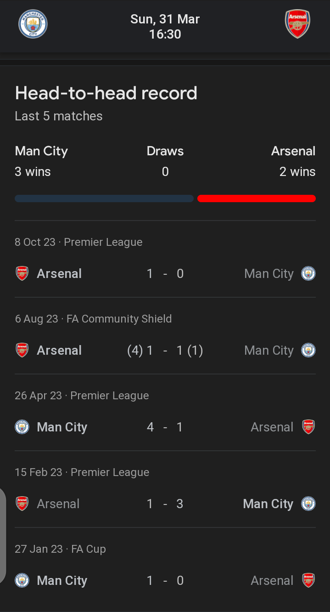Click Arsenal crest in FA Cup row
The width and height of the screenshot is (330, 612).
click(308, 581)
